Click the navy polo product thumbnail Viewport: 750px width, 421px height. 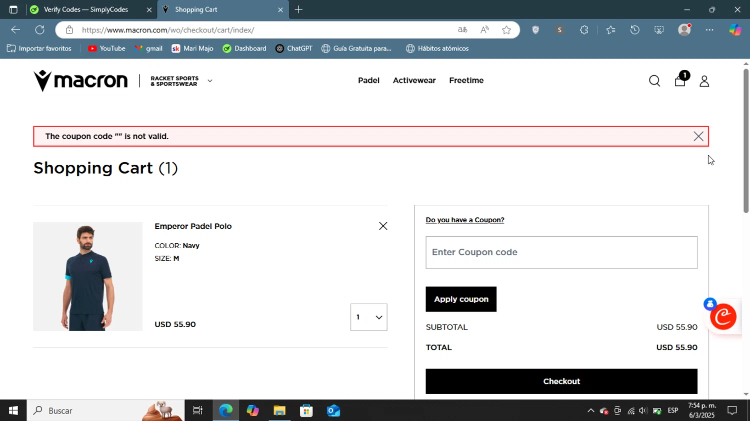[x=88, y=276]
